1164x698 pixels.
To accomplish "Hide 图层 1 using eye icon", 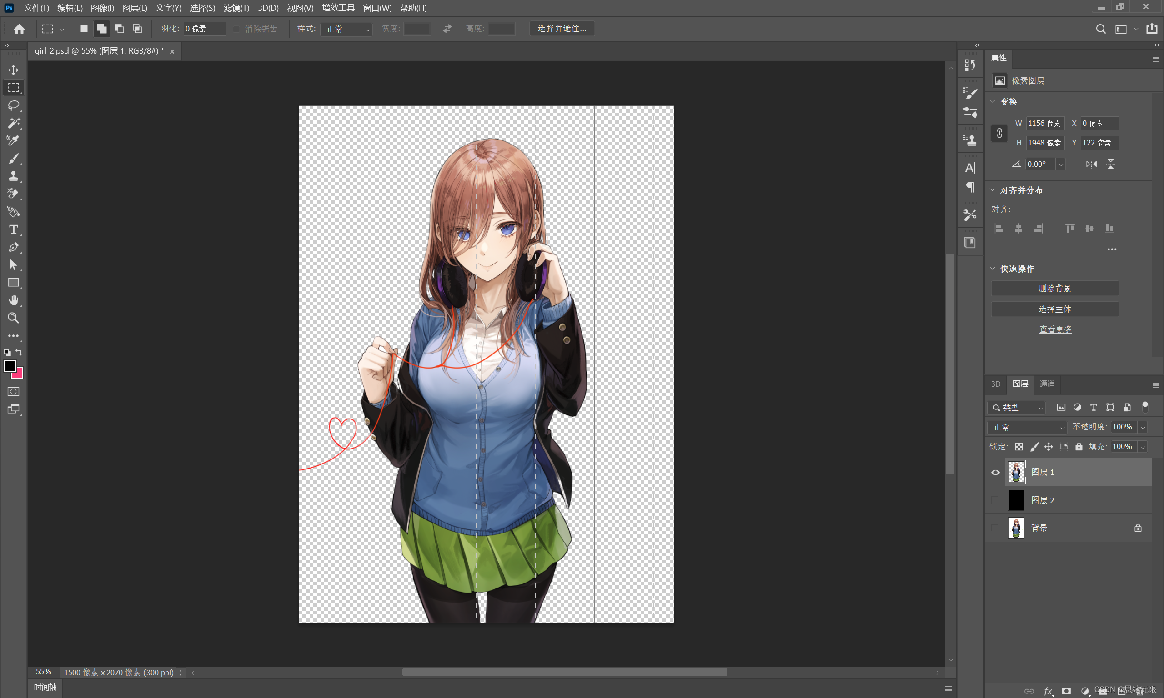I will pos(995,472).
